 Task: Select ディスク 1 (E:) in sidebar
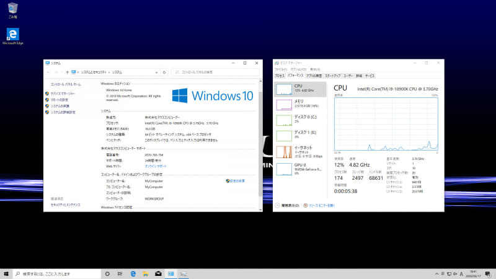pyautogui.click(x=300, y=135)
